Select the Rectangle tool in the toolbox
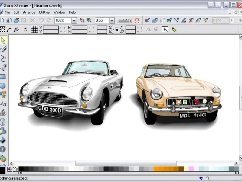 [3, 77]
